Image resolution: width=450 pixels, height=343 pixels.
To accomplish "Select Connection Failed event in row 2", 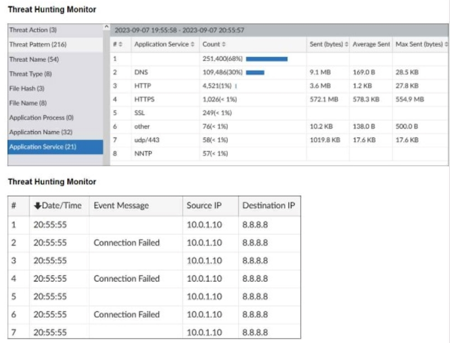I will point(126,243).
